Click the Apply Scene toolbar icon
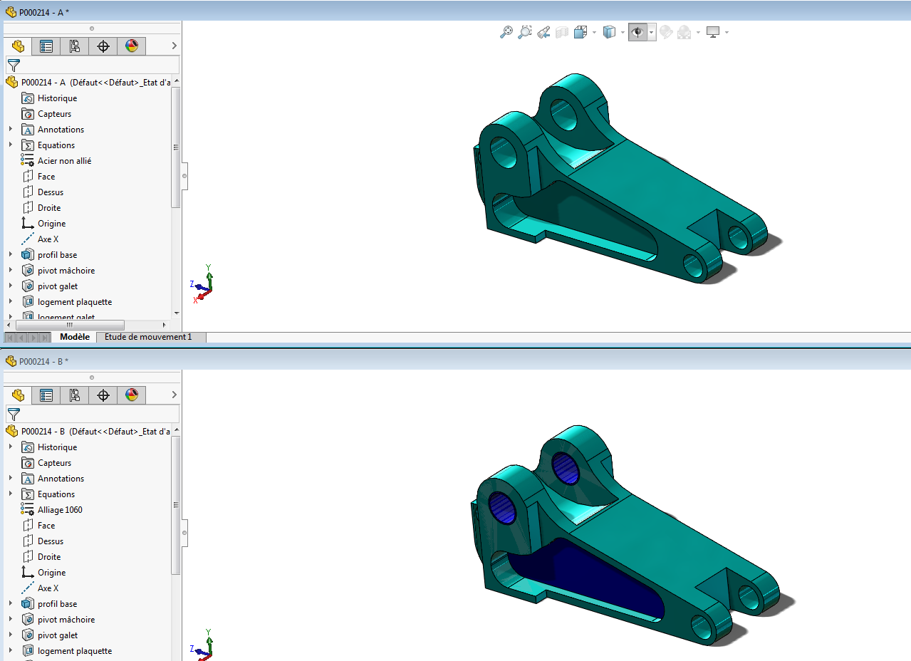 click(x=684, y=32)
